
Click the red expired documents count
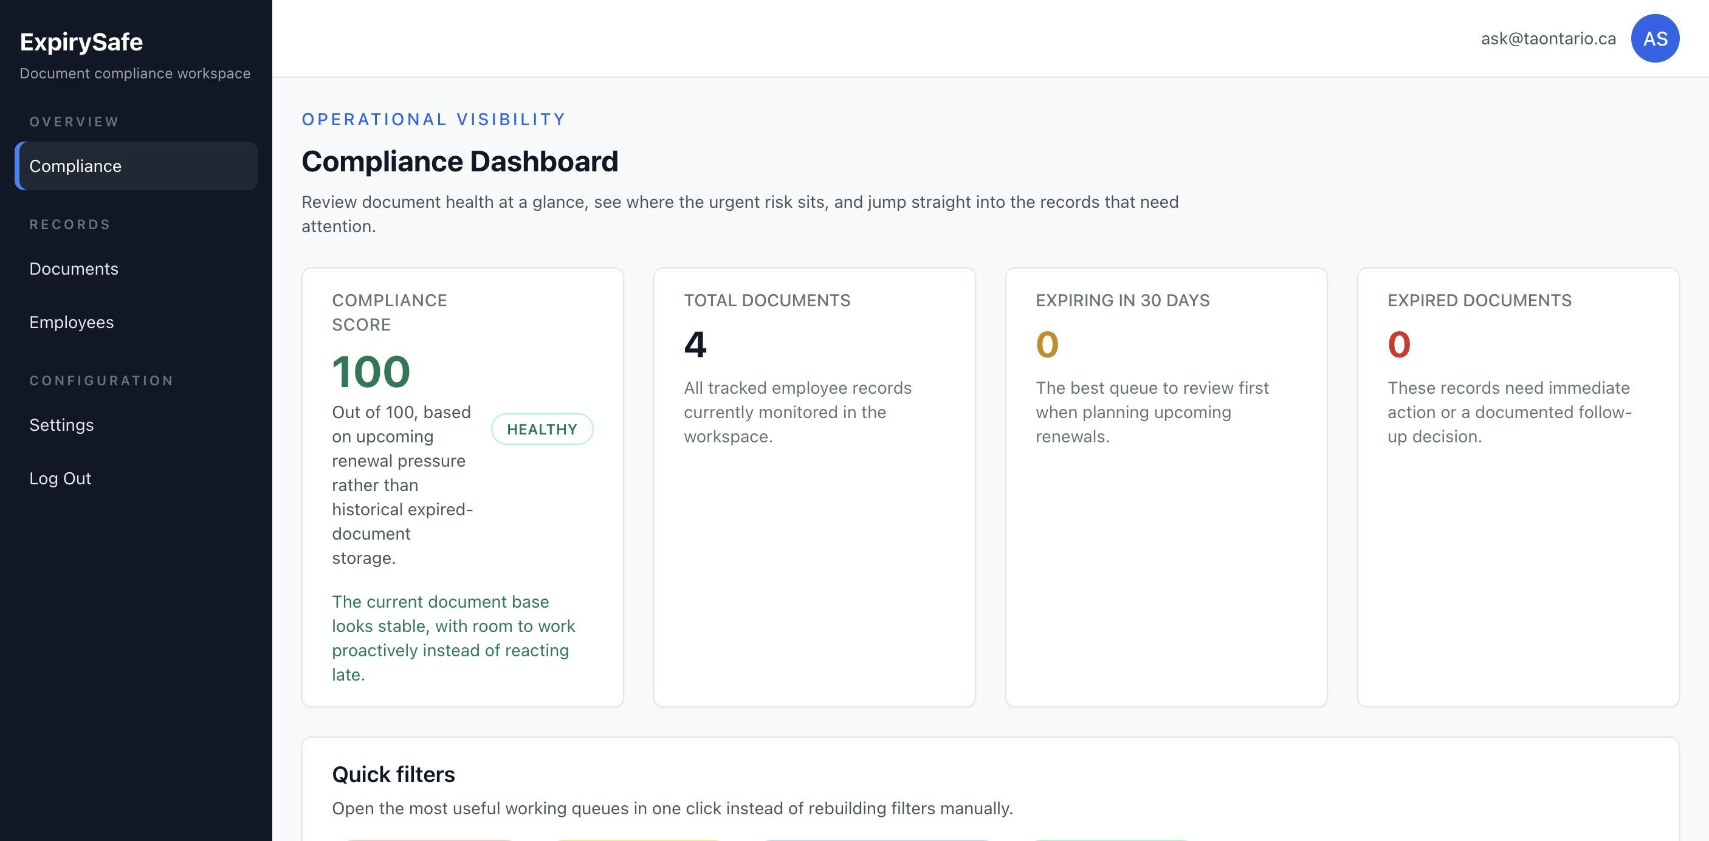1398,345
